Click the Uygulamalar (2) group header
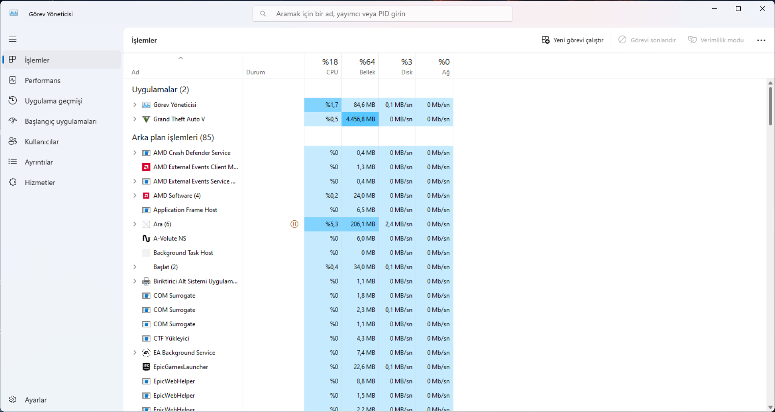The width and height of the screenshot is (775, 412). tap(160, 89)
